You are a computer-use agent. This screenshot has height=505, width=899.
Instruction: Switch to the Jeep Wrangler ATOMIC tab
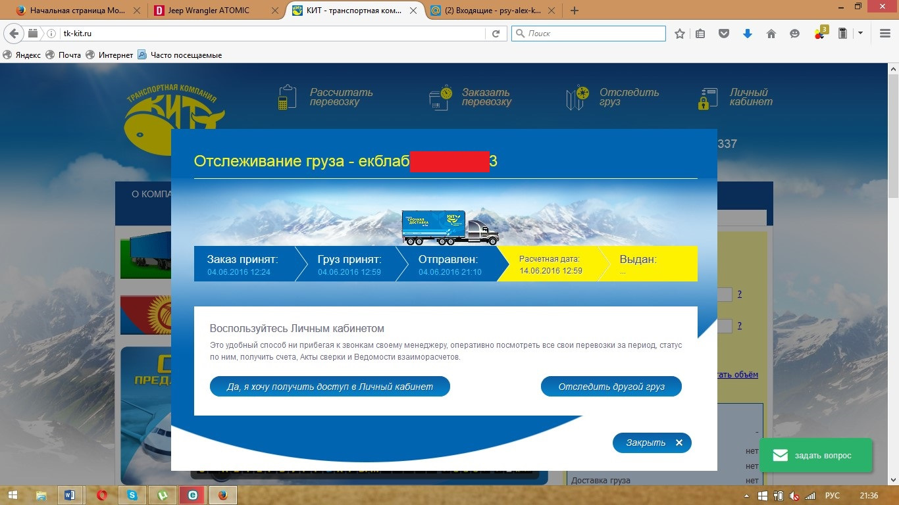pyautogui.click(x=216, y=11)
